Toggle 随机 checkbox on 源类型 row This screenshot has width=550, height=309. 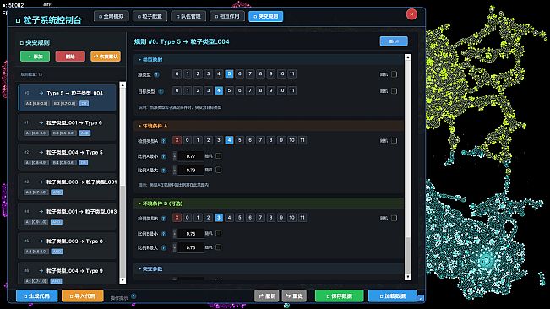(395, 74)
